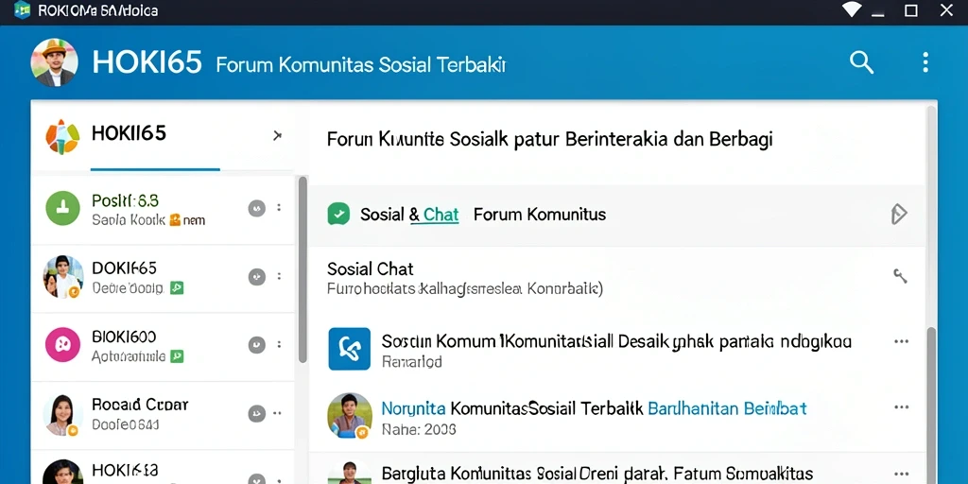This screenshot has width=968, height=484.
Task: Open the Rocaid Cupar contact avatar
Action: (x=63, y=415)
